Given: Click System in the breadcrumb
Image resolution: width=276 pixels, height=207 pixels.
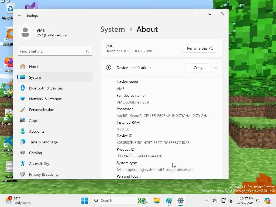Looking at the screenshot, I should point(112,29).
